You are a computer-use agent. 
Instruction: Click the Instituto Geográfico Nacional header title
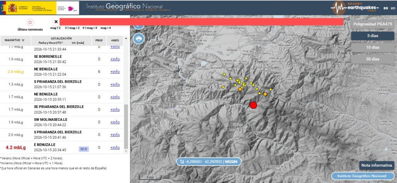pos(124,6)
